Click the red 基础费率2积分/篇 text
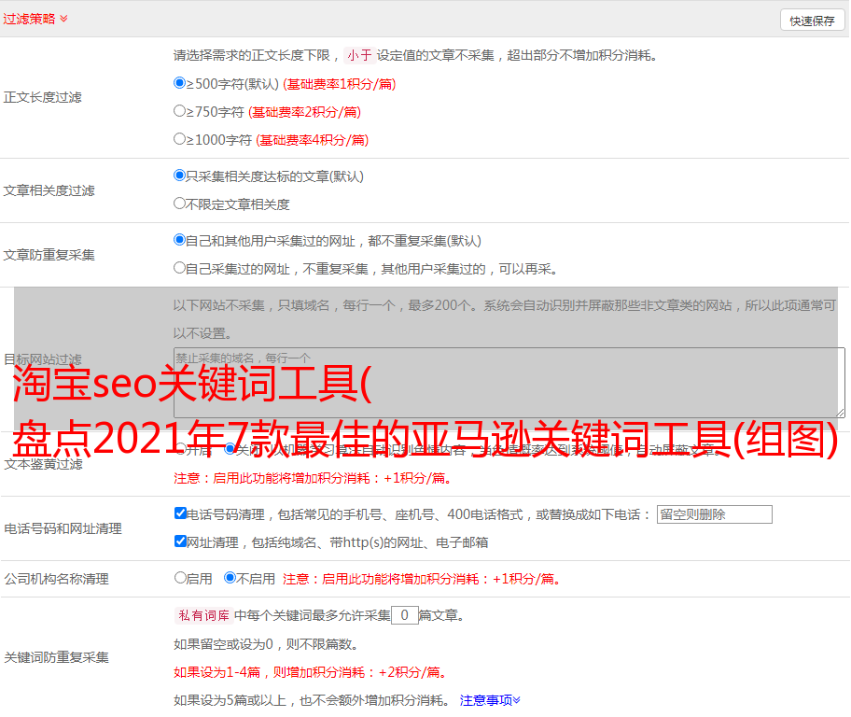 [x=305, y=112]
